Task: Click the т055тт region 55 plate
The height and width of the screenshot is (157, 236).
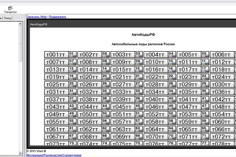Action: pos(60,122)
